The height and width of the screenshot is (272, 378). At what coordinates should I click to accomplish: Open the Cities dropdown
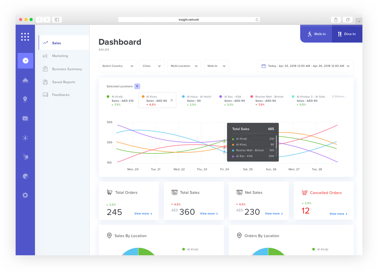152,66
